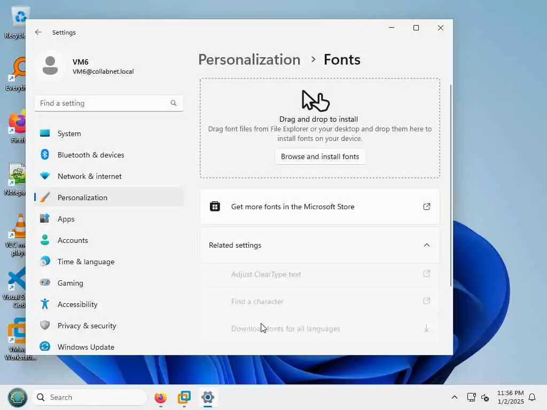Click inside the Find a setting field

(x=109, y=103)
